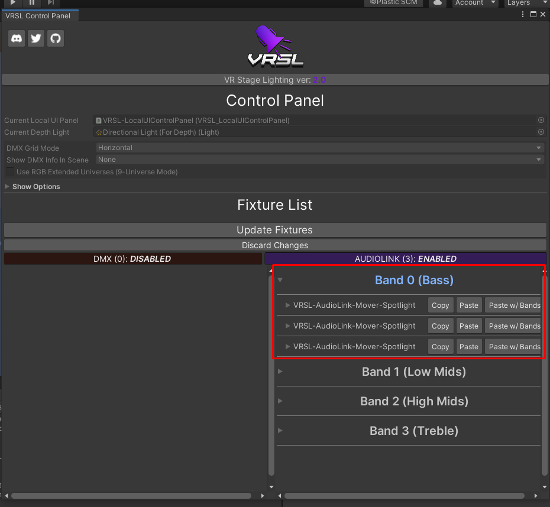Open Show DMX Info In Scene dropdown
Image resolution: width=550 pixels, height=507 pixels.
coord(320,160)
